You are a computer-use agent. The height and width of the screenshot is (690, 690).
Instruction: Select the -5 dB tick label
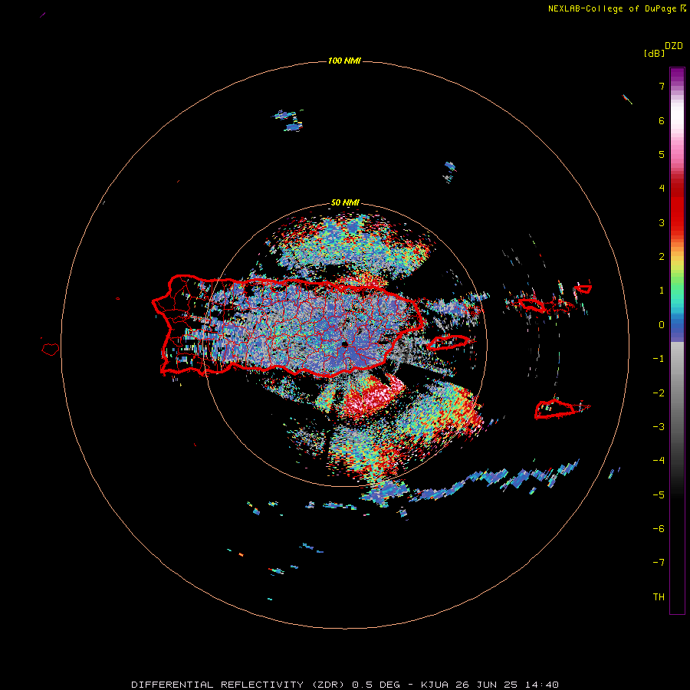(659, 495)
